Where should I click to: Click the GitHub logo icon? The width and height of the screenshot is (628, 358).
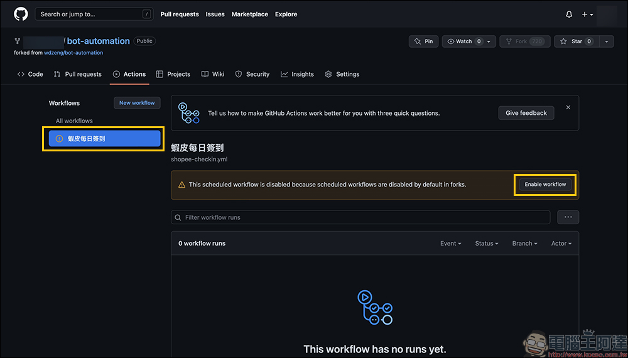(21, 14)
